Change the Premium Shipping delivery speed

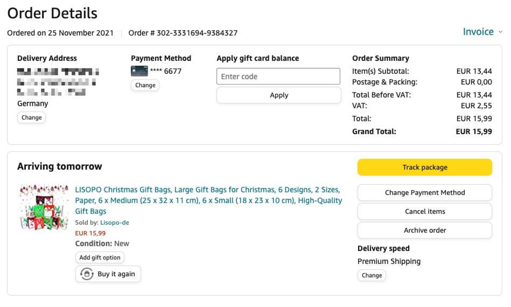click(x=372, y=275)
